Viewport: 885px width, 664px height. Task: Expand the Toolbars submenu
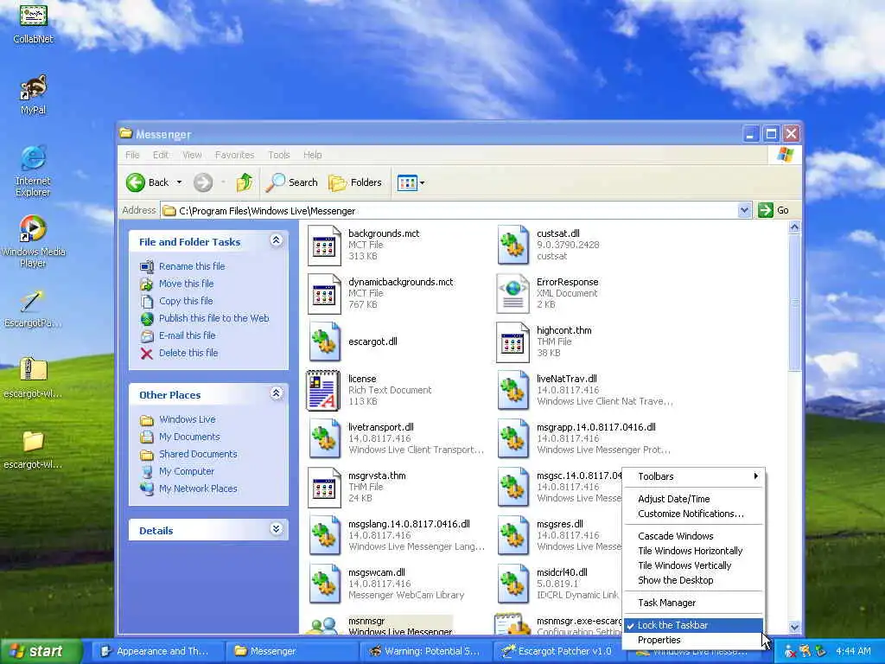[694, 476]
